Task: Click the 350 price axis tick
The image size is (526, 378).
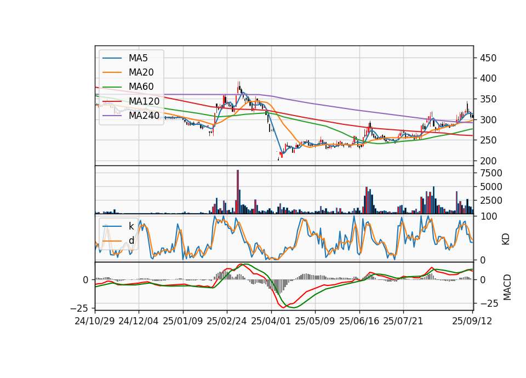Action: click(488, 99)
